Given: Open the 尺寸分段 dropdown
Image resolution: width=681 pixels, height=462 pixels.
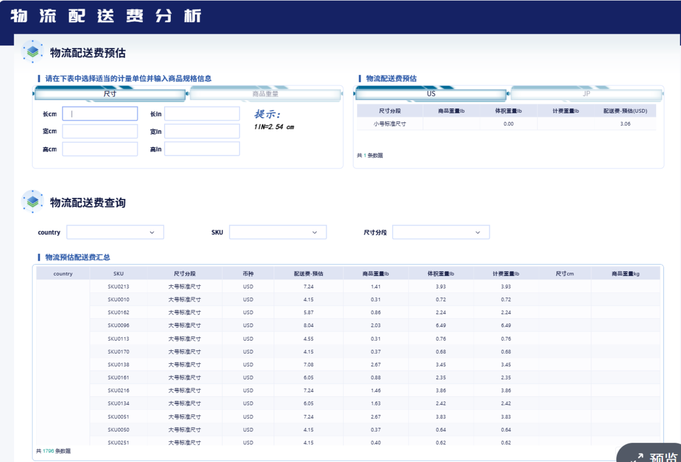Looking at the screenshot, I should tap(441, 232).
